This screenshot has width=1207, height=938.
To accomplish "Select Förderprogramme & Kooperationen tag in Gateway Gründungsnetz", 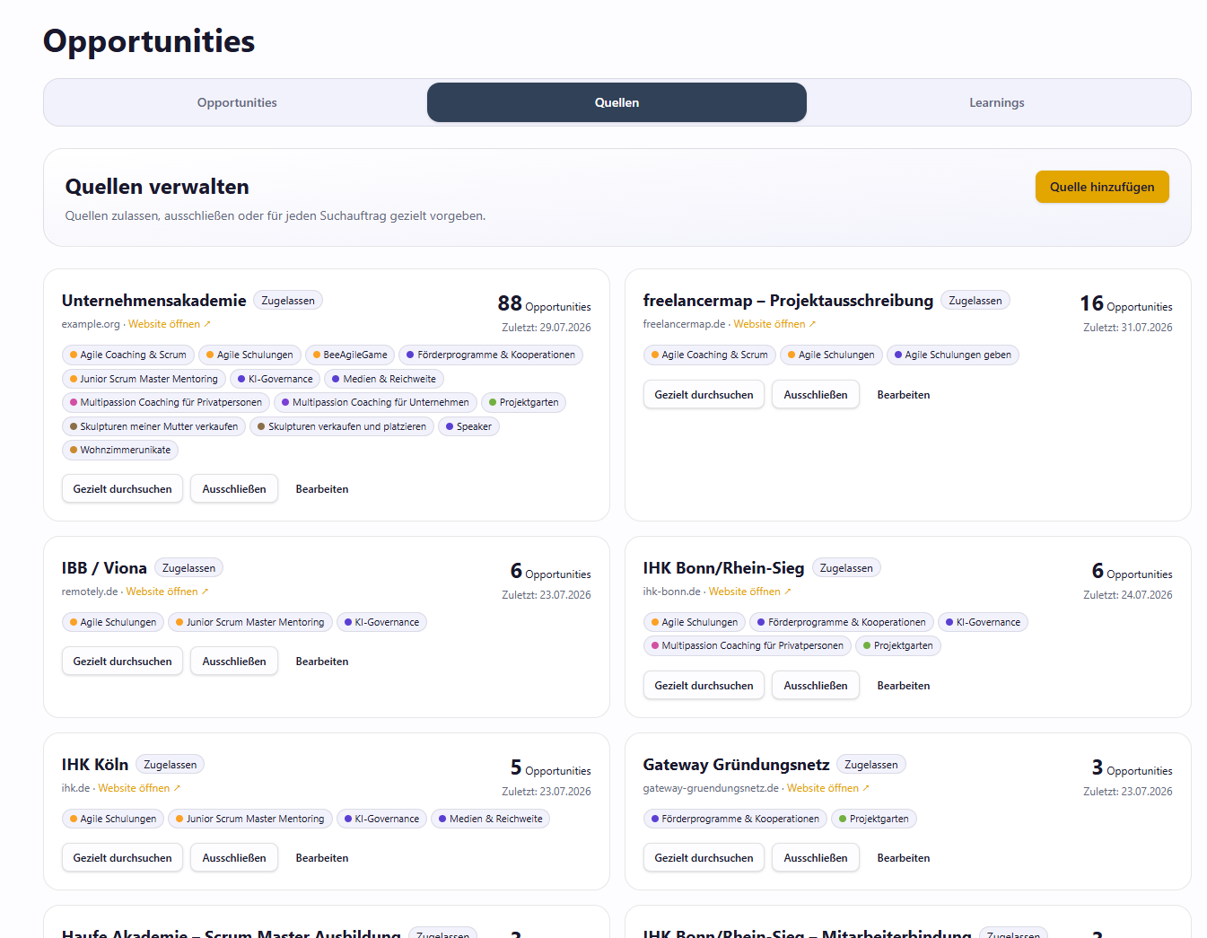I will coord(735,819).
